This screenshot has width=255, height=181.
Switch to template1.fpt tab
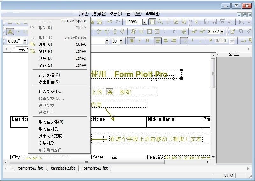(31, 168)
